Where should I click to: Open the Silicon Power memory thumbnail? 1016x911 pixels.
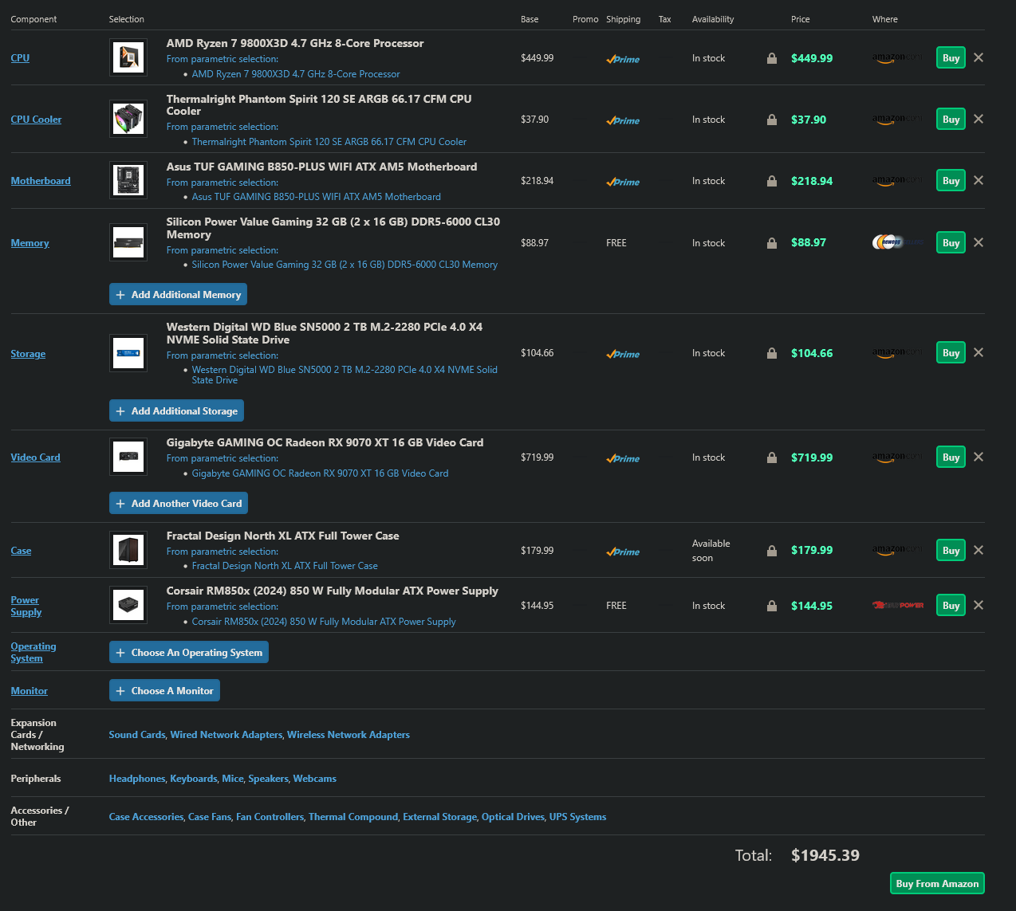[x=128, y=242]
